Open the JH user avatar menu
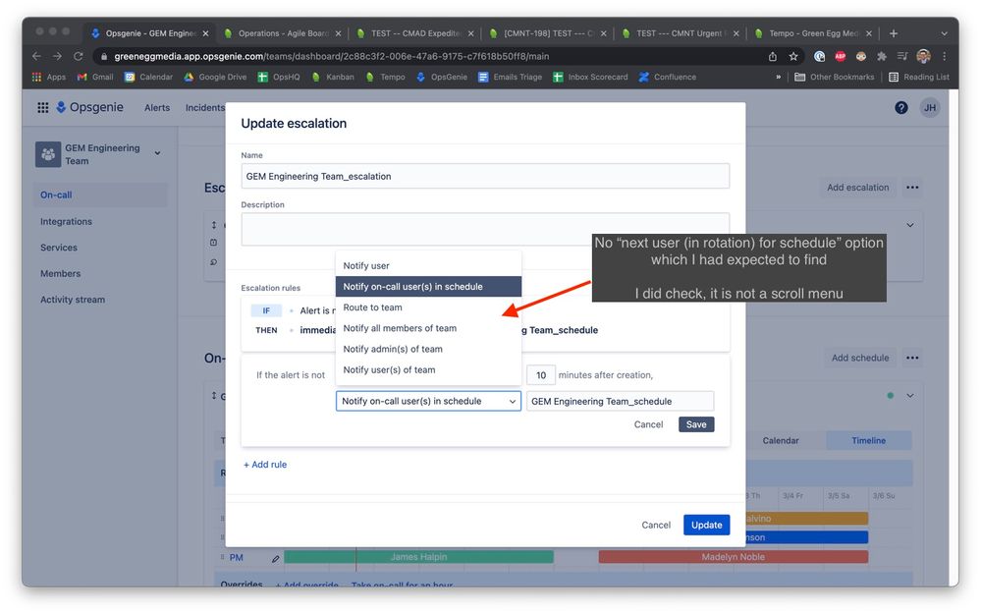 pyautogui.click(x=930, y=108)
